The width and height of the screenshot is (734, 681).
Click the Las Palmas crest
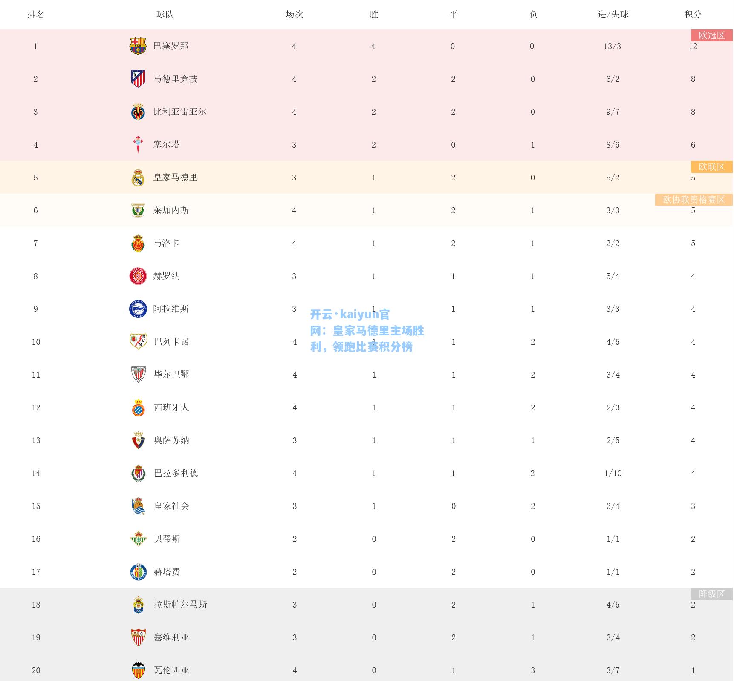(138, 605)
